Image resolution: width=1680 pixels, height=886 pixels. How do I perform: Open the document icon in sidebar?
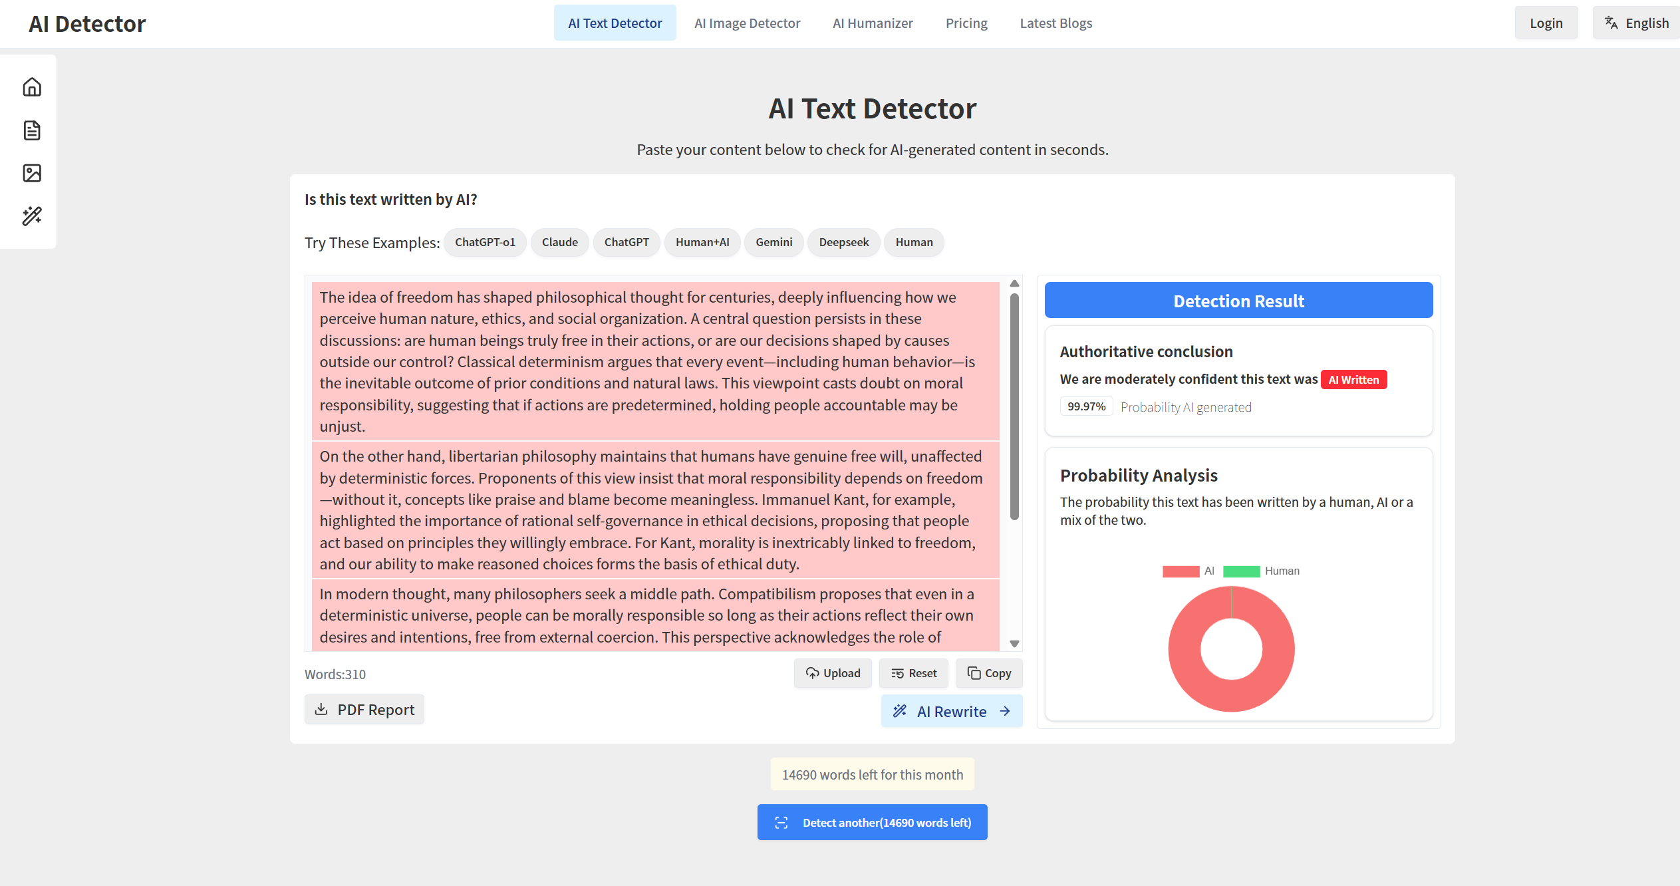[x=32, y=130]
